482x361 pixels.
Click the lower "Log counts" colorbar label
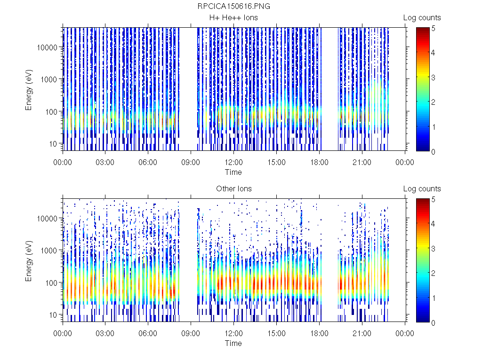click(422, 189)
